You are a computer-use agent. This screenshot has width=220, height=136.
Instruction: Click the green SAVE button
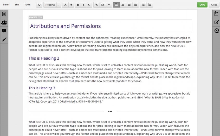pos(202,5)
